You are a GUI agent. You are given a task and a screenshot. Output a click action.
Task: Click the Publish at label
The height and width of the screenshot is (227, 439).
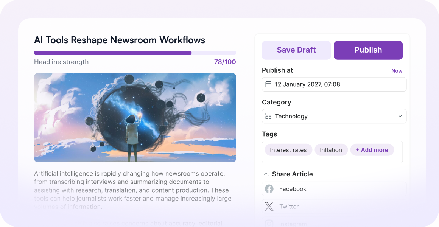(277, 70)
